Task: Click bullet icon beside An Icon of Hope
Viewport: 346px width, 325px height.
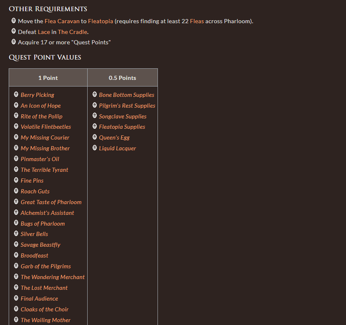Action: pos(16,105)
